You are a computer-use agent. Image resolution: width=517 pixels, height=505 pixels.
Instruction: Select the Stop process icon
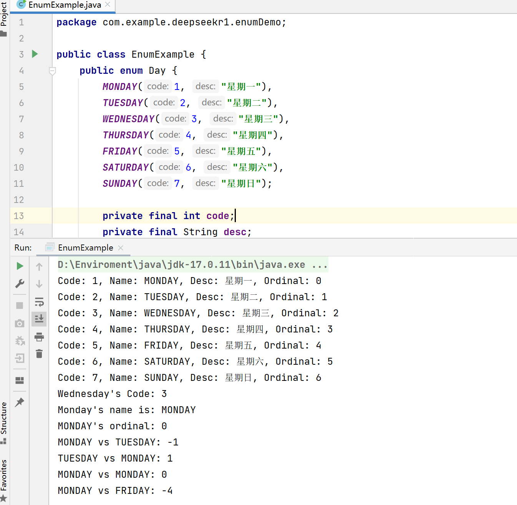20,305
